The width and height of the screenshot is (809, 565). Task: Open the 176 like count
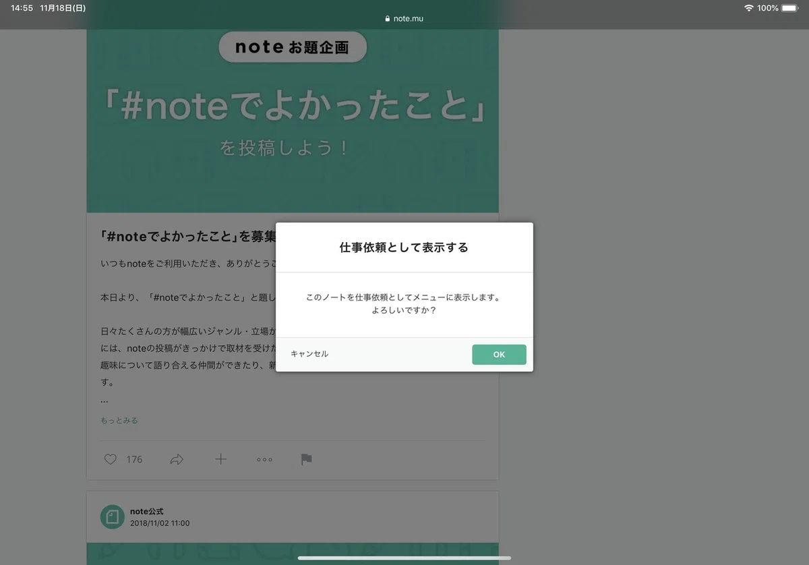134,459
